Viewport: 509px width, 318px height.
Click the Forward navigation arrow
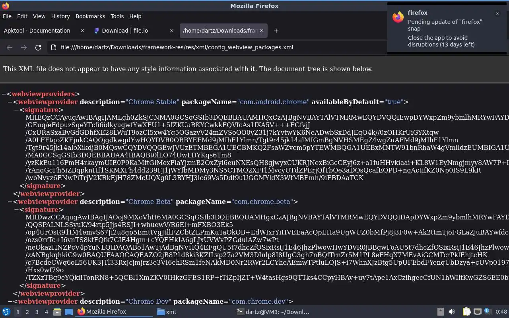[24, 47]
